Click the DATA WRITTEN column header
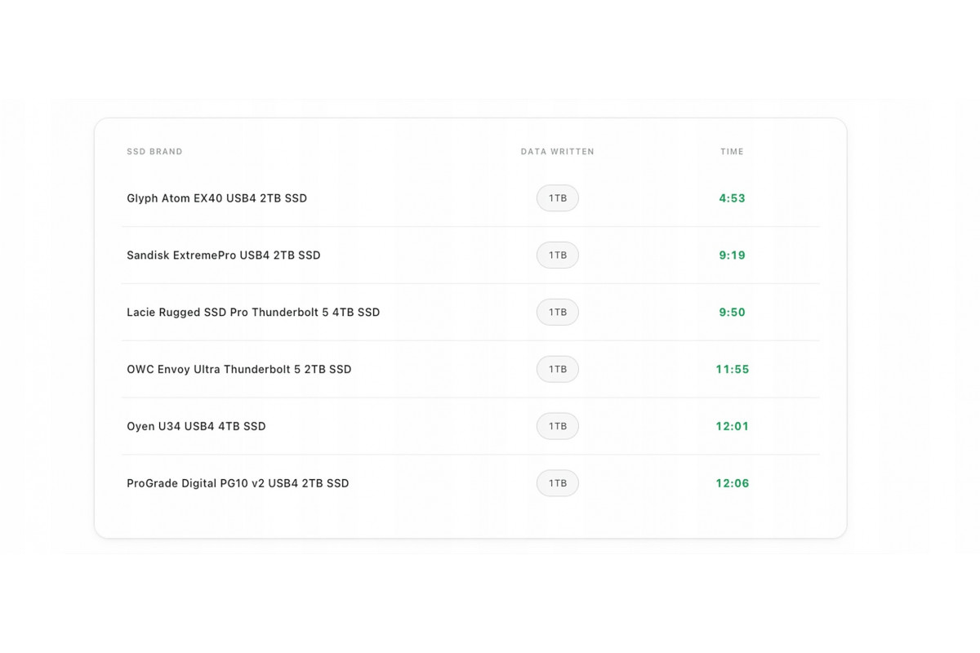This screenshot has height=653, width=980. click(x=557, y=152)
